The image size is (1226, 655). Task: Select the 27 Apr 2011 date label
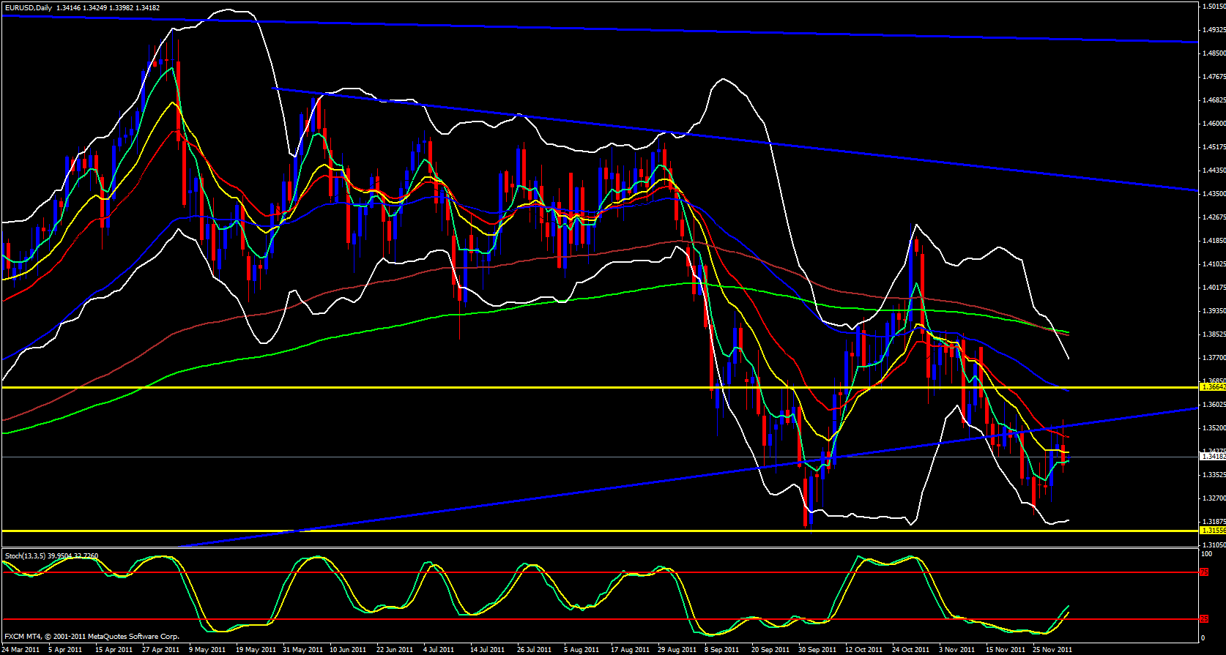(x=161, y=649)
